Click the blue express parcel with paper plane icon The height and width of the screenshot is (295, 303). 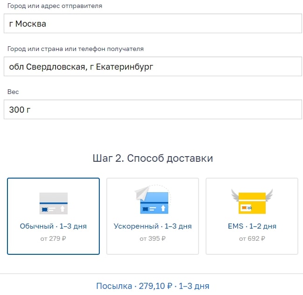point(152,200)
